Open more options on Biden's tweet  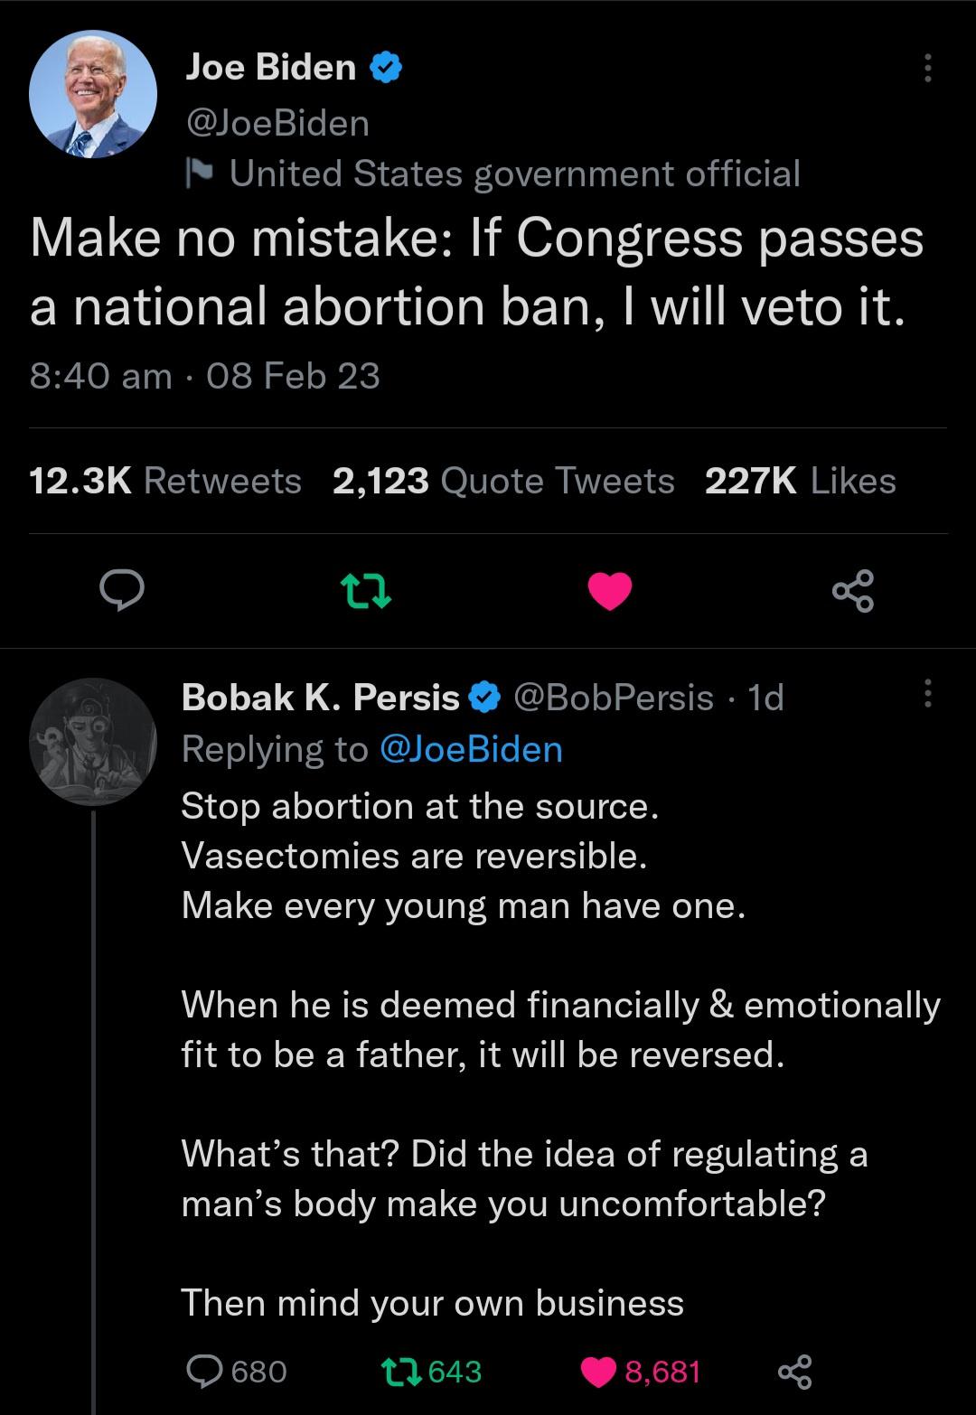(x=926, y=68)
